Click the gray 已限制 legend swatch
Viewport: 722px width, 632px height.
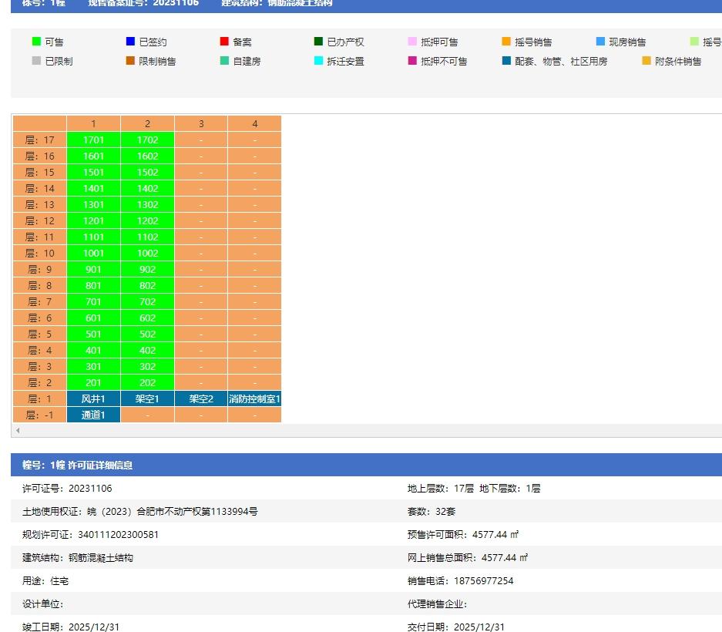coord(36,61)
